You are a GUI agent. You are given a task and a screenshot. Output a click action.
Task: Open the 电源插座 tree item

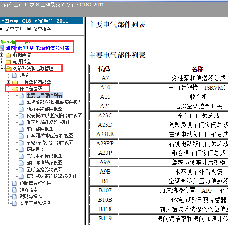(22, 61)
